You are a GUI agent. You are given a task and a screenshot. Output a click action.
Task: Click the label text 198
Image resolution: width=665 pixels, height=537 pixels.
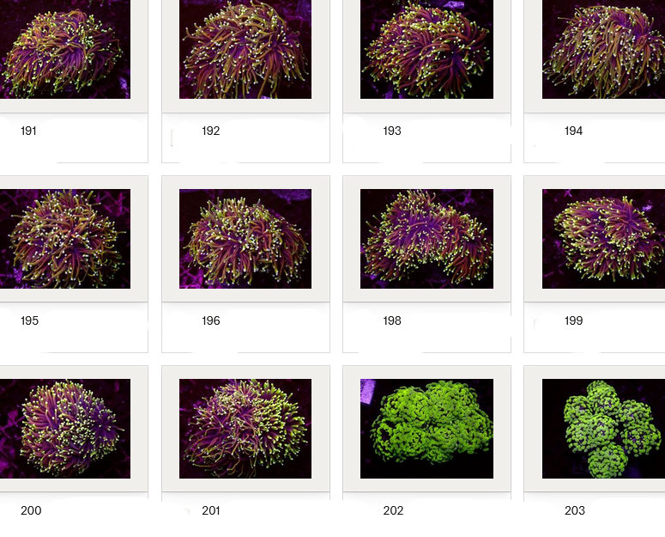(392, 320)
